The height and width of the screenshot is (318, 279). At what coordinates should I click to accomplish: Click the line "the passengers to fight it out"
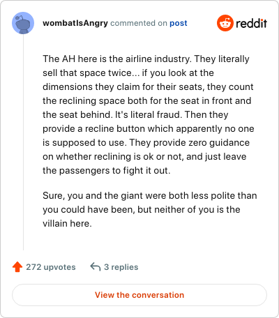(105, 171)
